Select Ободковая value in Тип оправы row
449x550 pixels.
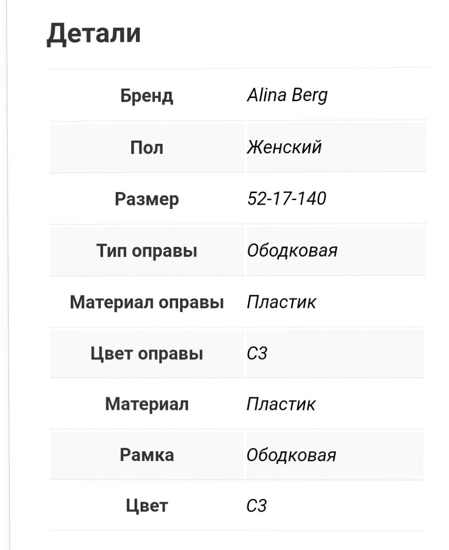pos(292,251)
